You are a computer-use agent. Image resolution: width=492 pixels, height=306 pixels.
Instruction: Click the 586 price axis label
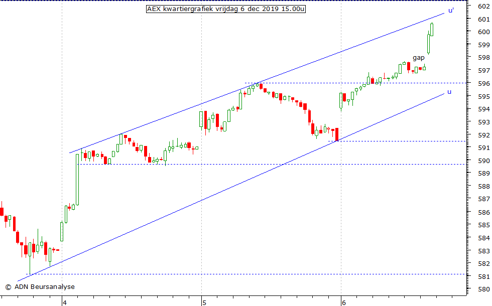483,212
